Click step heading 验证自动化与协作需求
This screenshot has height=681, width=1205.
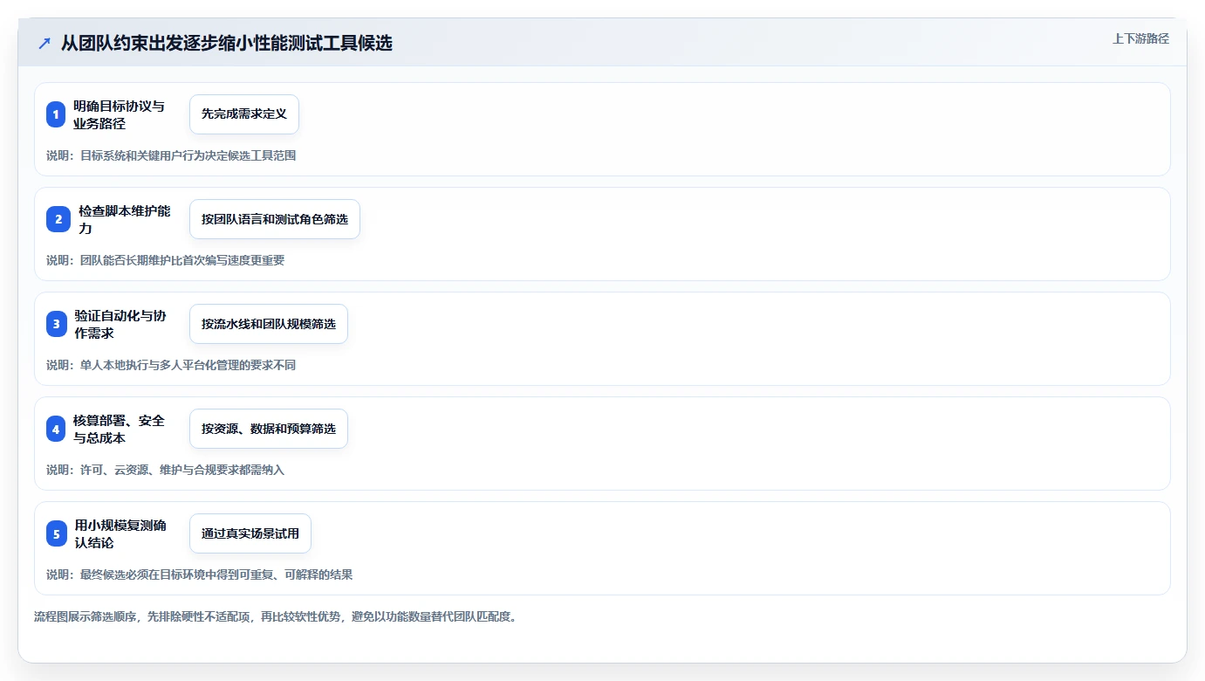click(120, 324)
